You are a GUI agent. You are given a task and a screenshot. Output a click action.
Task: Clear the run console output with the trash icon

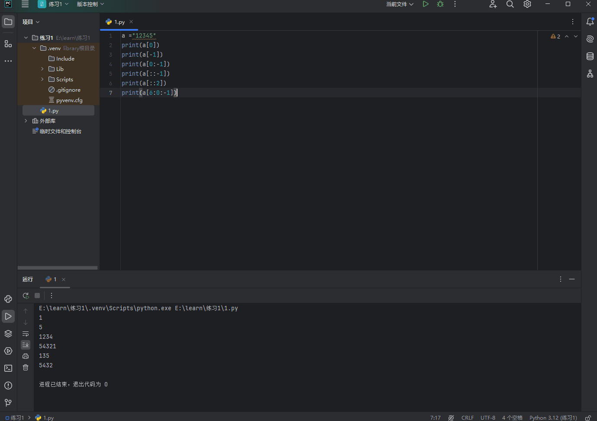point(26,367)
